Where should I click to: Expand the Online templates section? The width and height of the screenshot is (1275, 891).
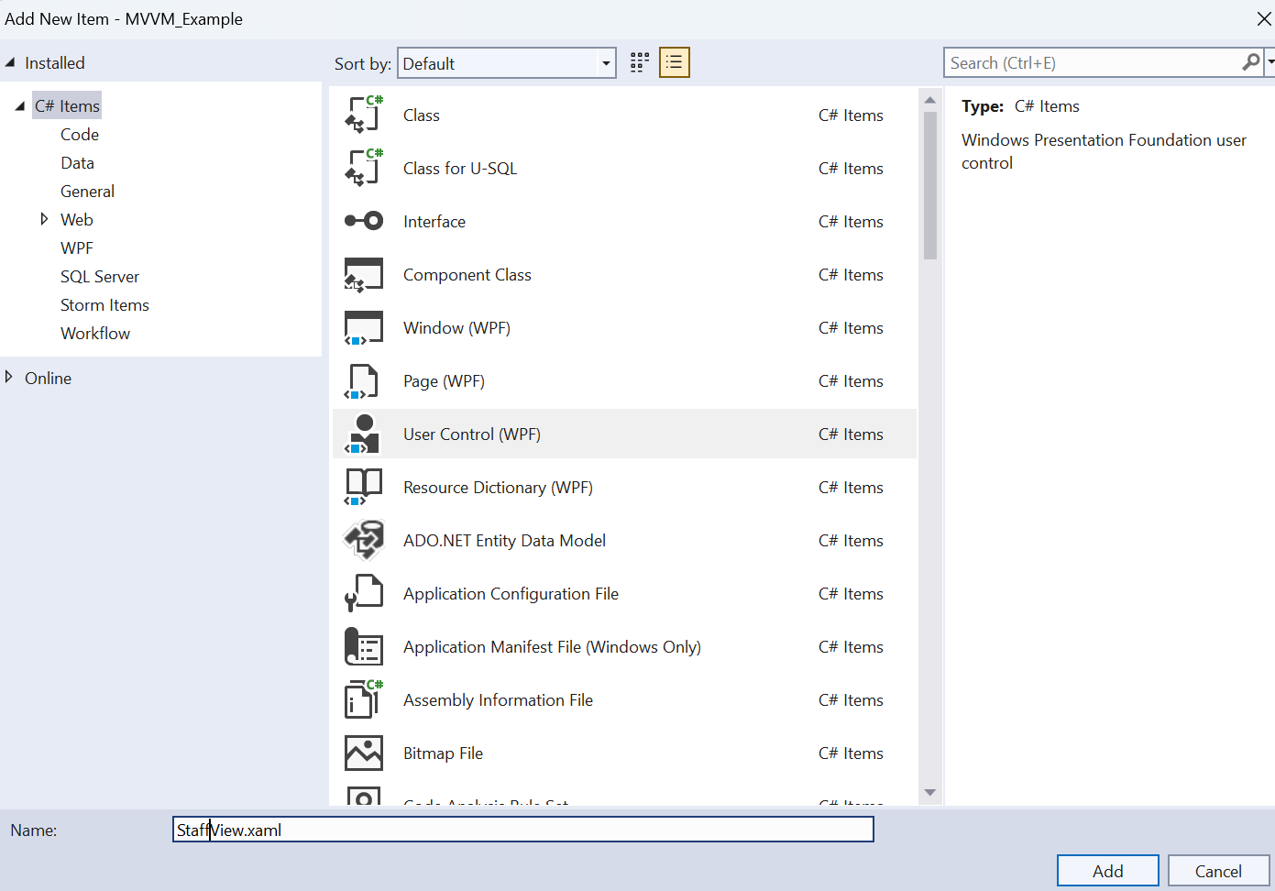pos(10,378)
